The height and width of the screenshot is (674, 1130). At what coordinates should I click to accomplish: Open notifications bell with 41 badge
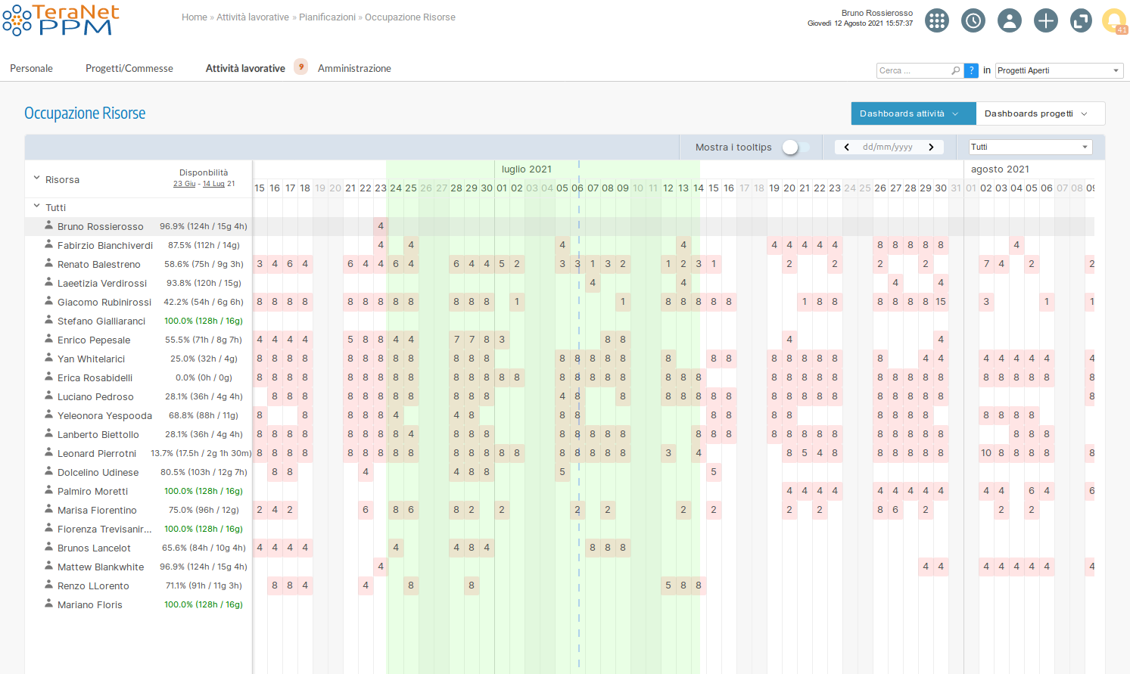[x=1114, y=20]
